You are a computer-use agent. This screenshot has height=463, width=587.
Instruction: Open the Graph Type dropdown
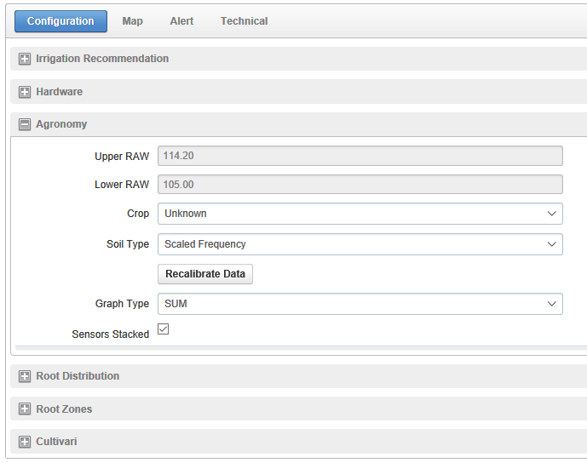point(360,304)
